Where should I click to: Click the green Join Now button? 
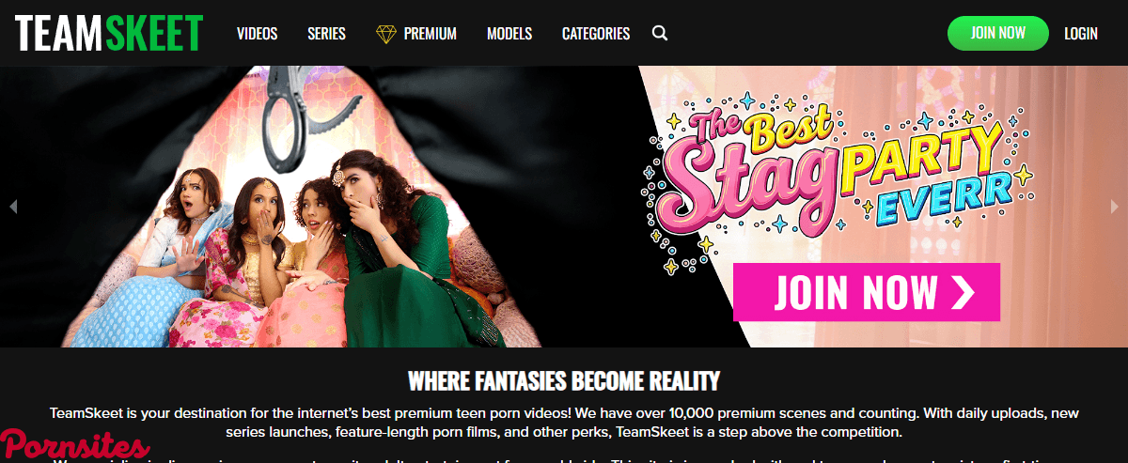point(997,33)
